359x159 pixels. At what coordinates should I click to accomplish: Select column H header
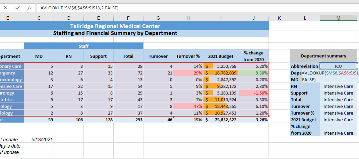coord(188,18)
